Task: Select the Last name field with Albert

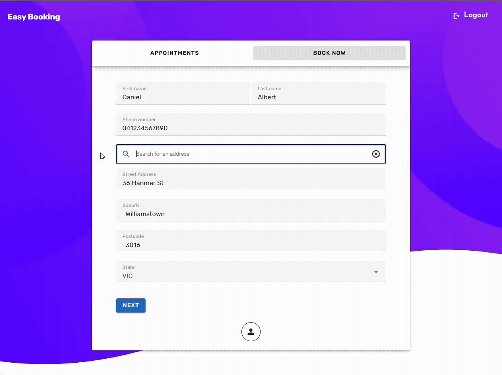Action: tap(319, 97)
